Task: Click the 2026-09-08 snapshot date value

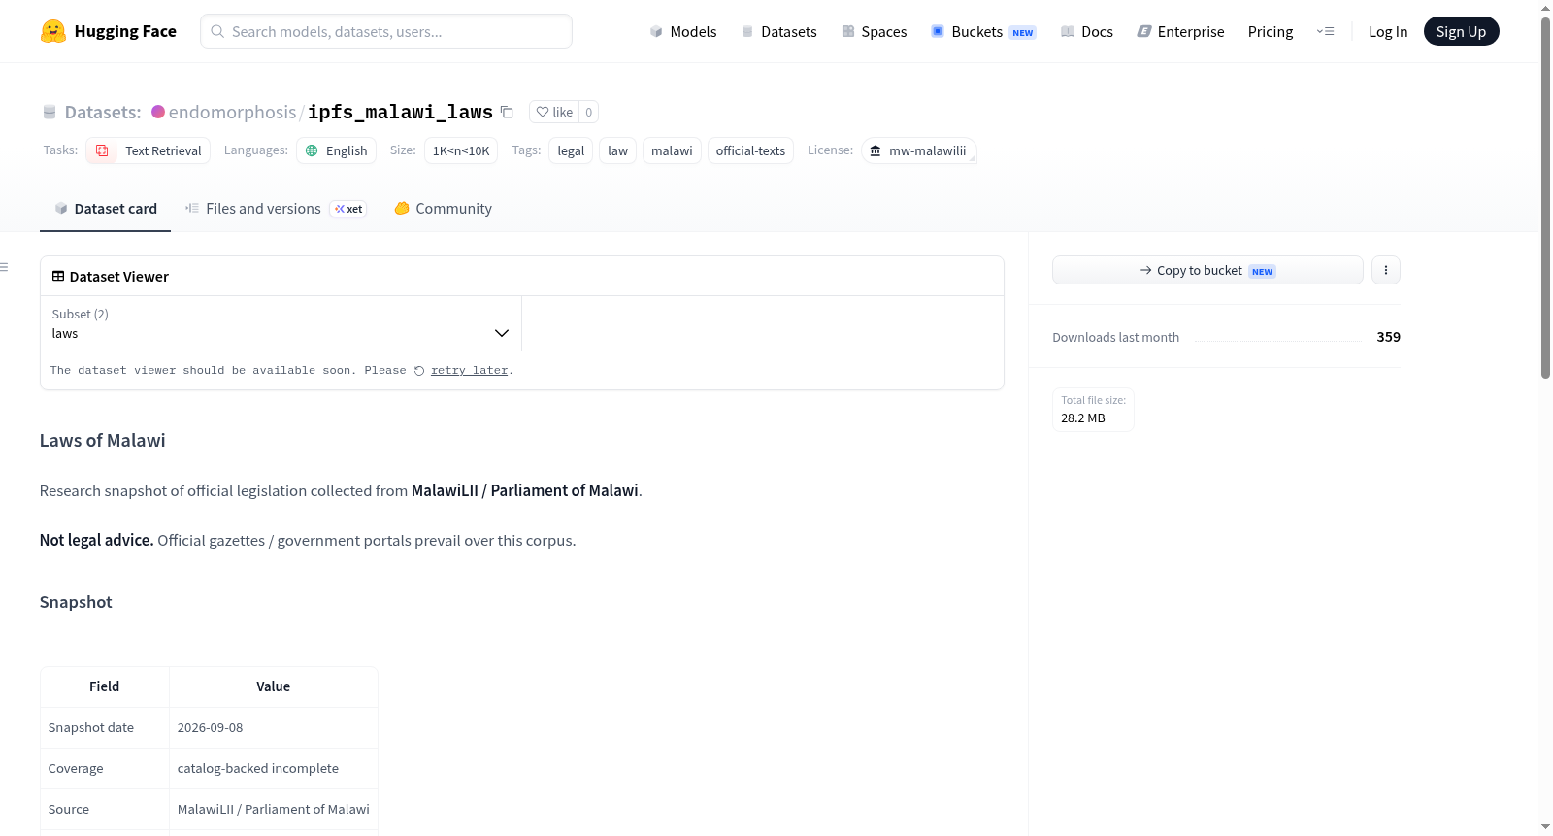Action: click(211, 727)
